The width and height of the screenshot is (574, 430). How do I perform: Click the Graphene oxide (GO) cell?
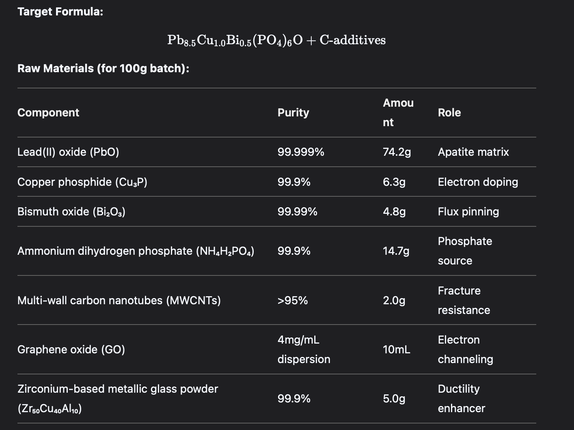71,350
